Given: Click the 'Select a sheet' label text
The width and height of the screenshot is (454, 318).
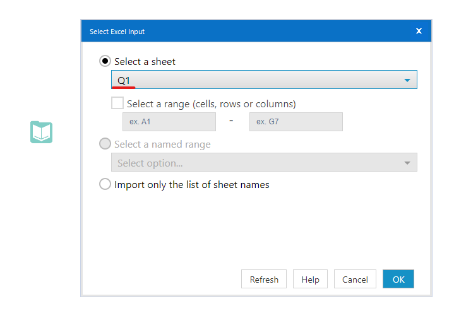Looking at the screenshot, I should pyautogui.click(x=145, y=62).
